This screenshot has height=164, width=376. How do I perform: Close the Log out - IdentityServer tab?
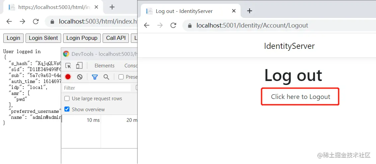(234, 11)
